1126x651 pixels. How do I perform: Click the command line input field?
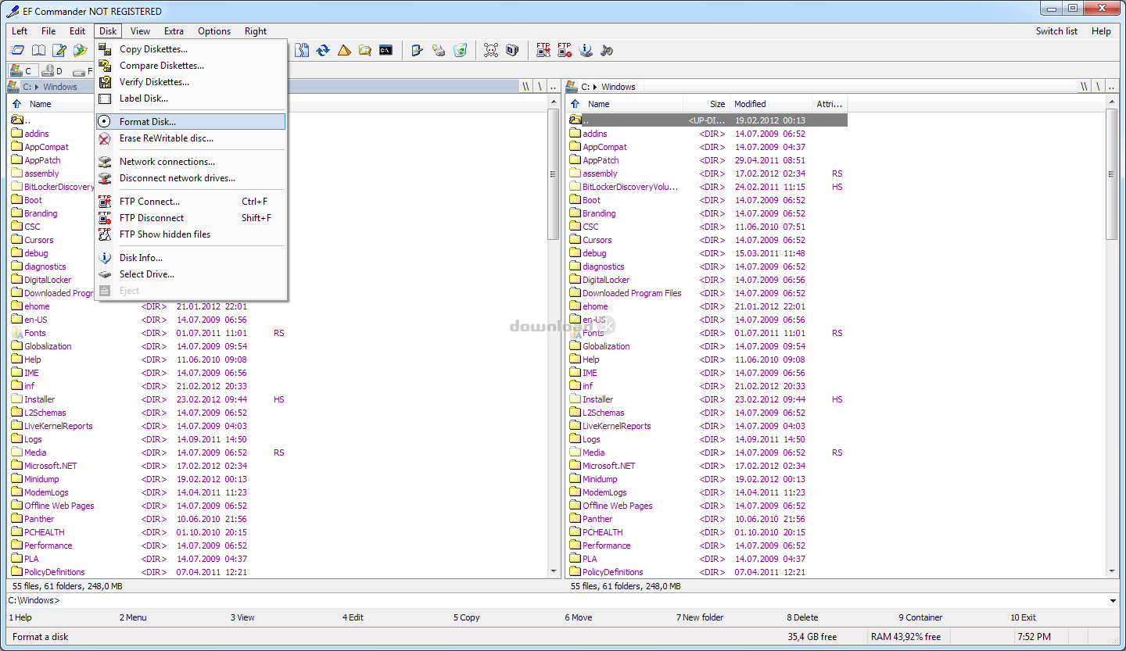pos(556,600)
